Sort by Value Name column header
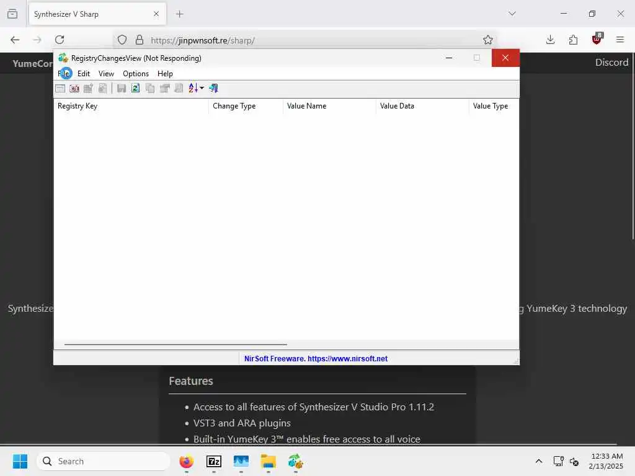 pyautogui.click(x=329, y=106)
